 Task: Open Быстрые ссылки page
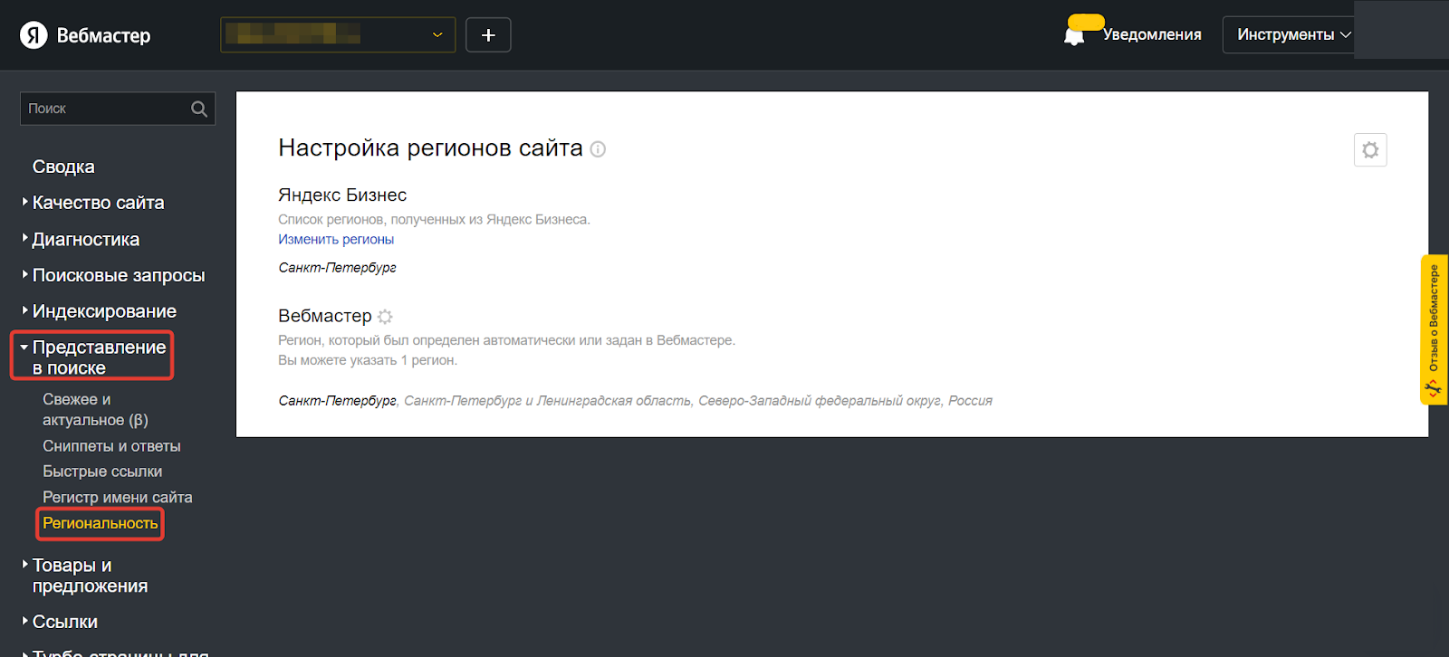pyautogui.click(x=102, y=471)
